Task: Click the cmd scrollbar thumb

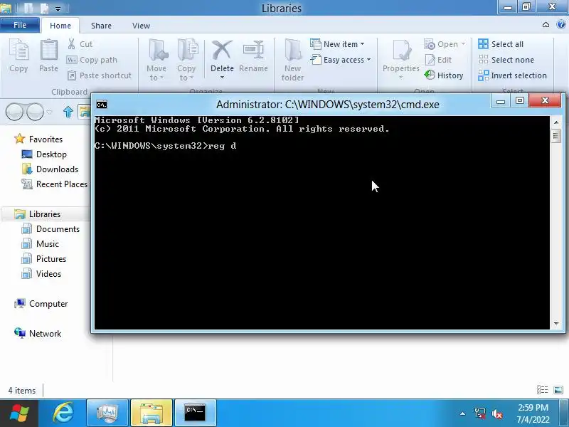Action: 556,136
